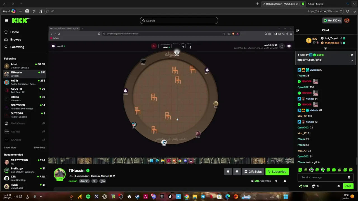Screen dimensions: 358x201
Task: Switch to the 11Hussin Stream browser tab
Action: point(284,4)
